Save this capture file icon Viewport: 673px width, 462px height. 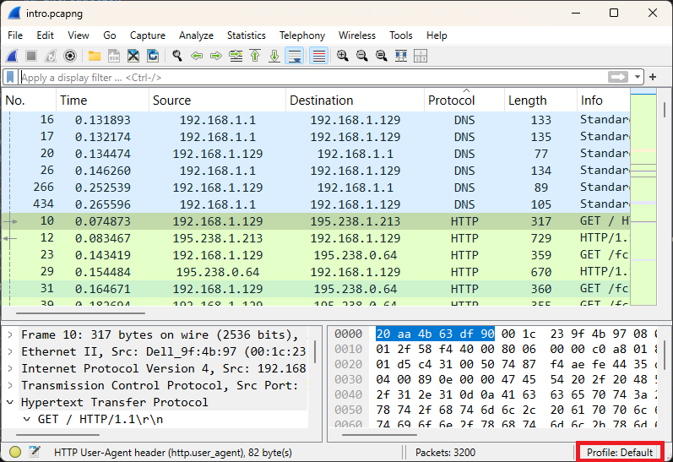(114, 56)
